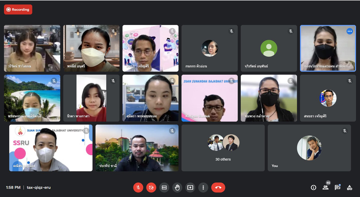Click the mute icon on Kittipat Bualek's tile
360x197 pixels.
pyautogui.click(x=231, y=81)
